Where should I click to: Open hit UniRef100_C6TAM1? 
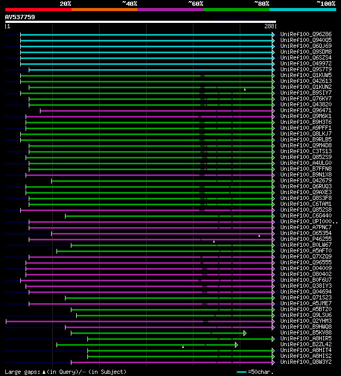pos(306,204)
